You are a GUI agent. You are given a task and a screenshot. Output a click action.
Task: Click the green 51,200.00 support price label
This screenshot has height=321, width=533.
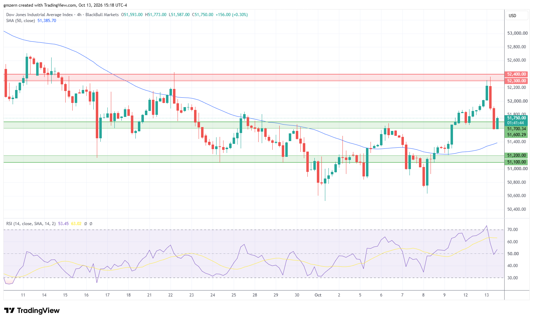517,155
